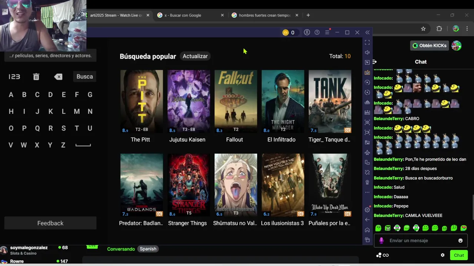Viewport: 474px width, 266px height.
Task: Click the emulator volume icon
Action: tap(367, 52)
